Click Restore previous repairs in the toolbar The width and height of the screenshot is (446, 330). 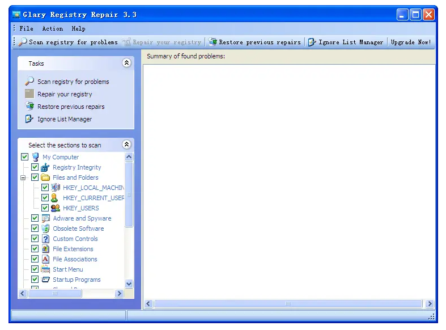[254, 42]
